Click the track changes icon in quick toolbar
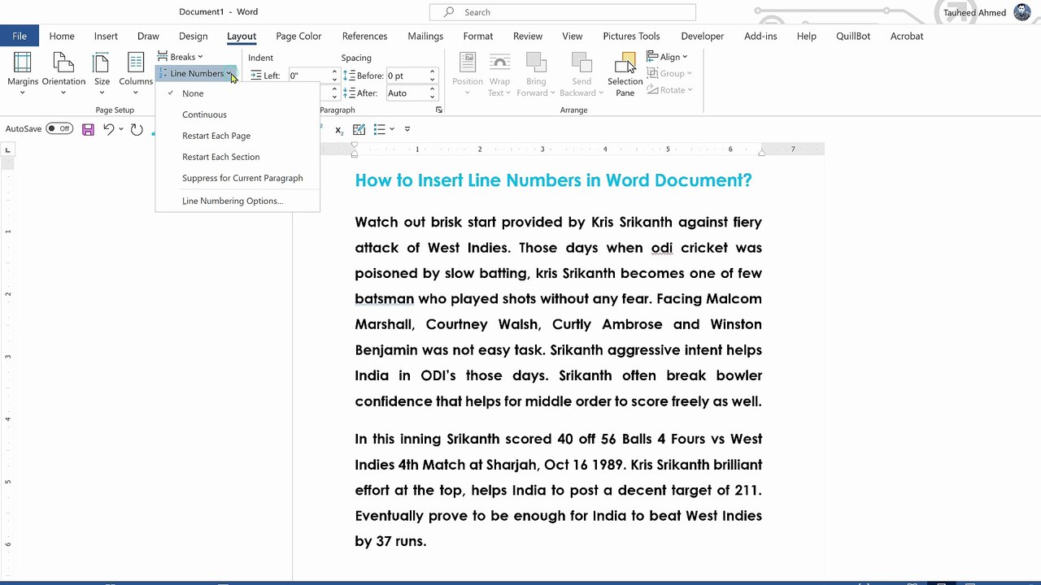Screen dimensions: 1041x585 [359, 129]
